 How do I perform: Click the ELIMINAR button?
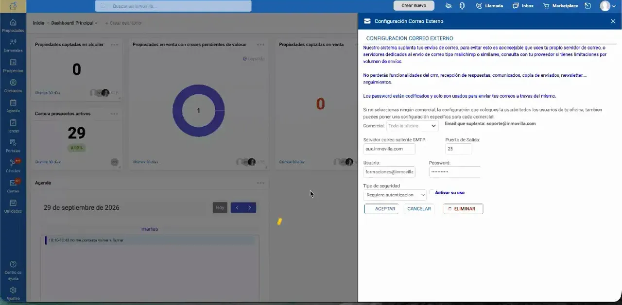click(463, 209)
